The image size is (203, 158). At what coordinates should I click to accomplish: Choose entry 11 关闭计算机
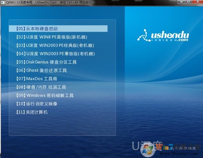(32, 112)
